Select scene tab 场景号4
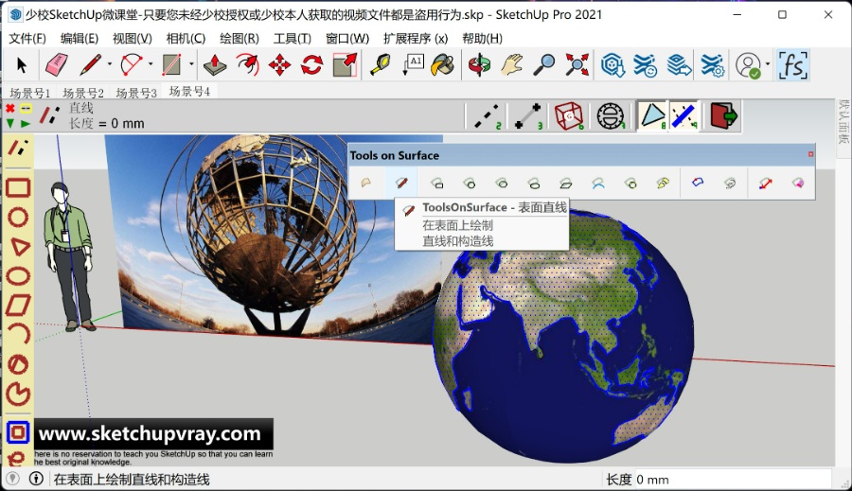The width and height of the screenshot is (852, 491). [x=189, y=91]
